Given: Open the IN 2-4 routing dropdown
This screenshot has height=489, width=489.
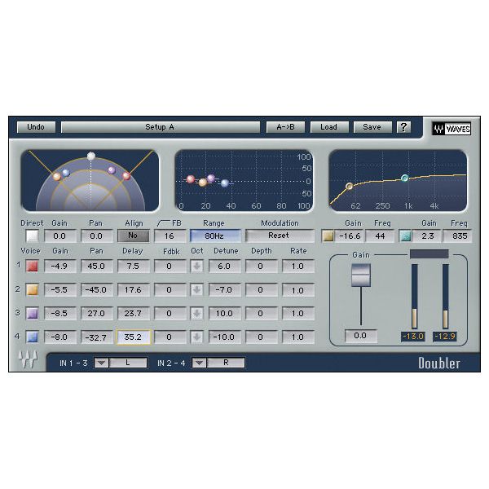Looking at the screenshot, I should pyautogui.click(x=199, y=363).
